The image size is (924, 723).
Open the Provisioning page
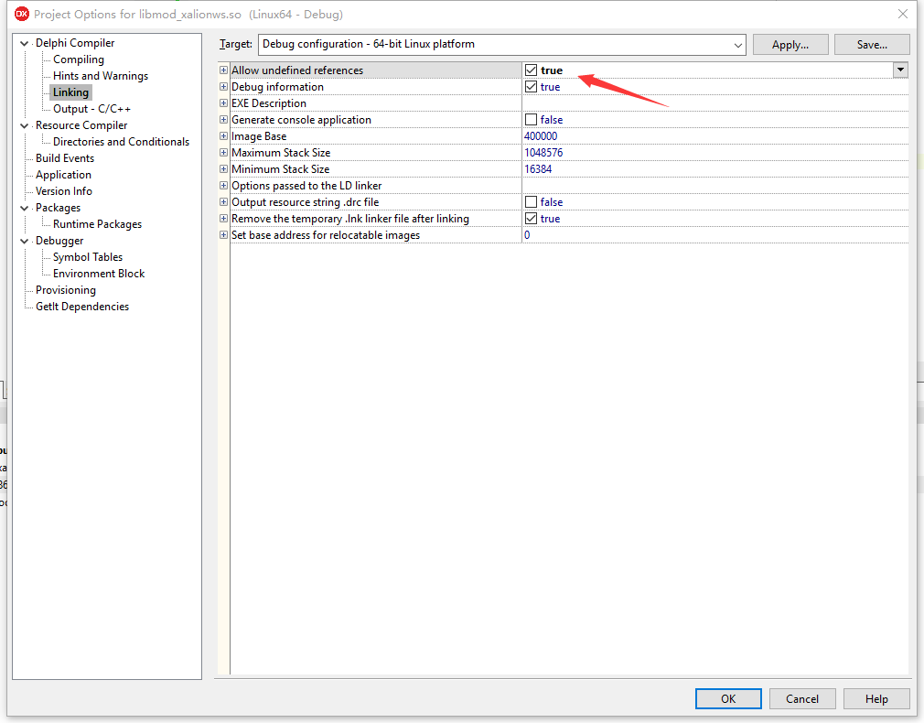[x=65, y=291]
